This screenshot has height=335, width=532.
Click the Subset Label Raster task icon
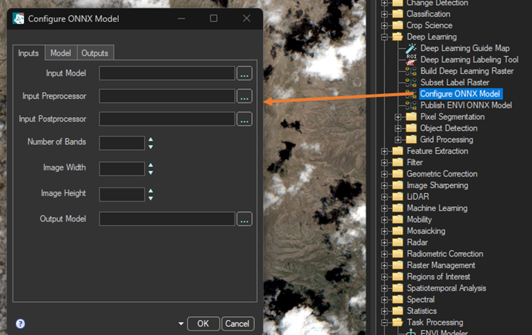411,82
